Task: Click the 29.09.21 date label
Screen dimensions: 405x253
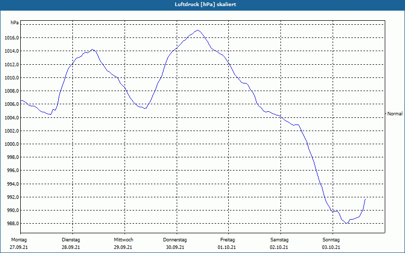Action: [123, 247]
